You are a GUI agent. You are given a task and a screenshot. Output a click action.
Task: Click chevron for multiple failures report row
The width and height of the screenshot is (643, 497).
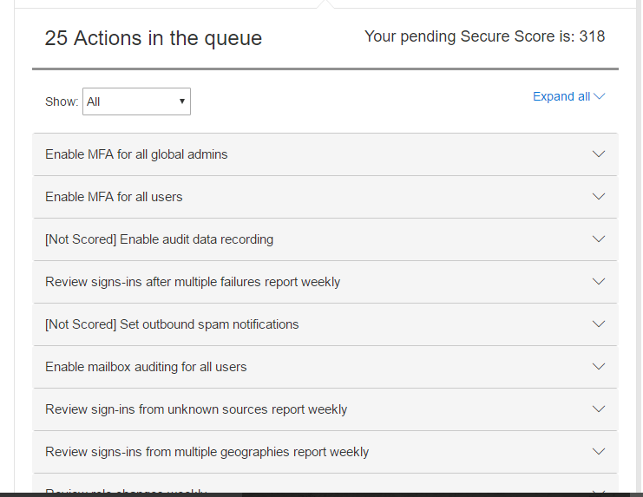598,282
